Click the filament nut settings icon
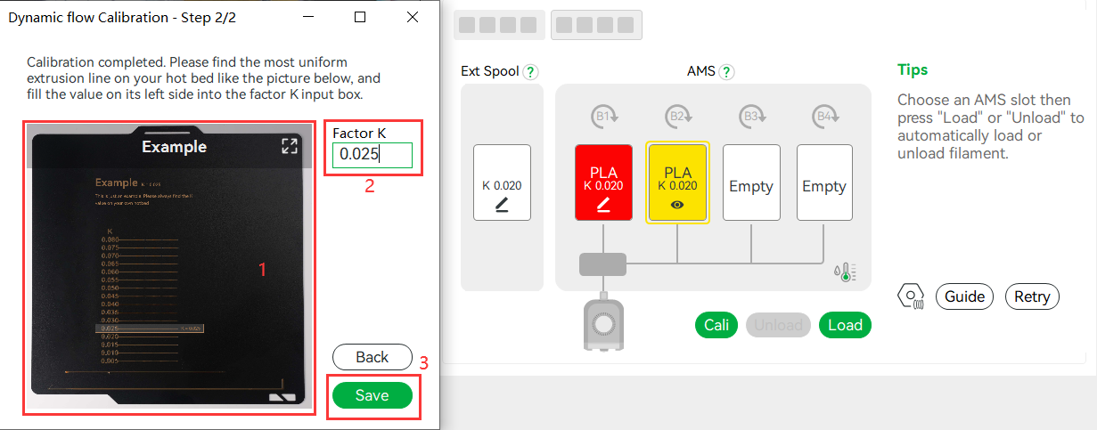 pos(911,296)
